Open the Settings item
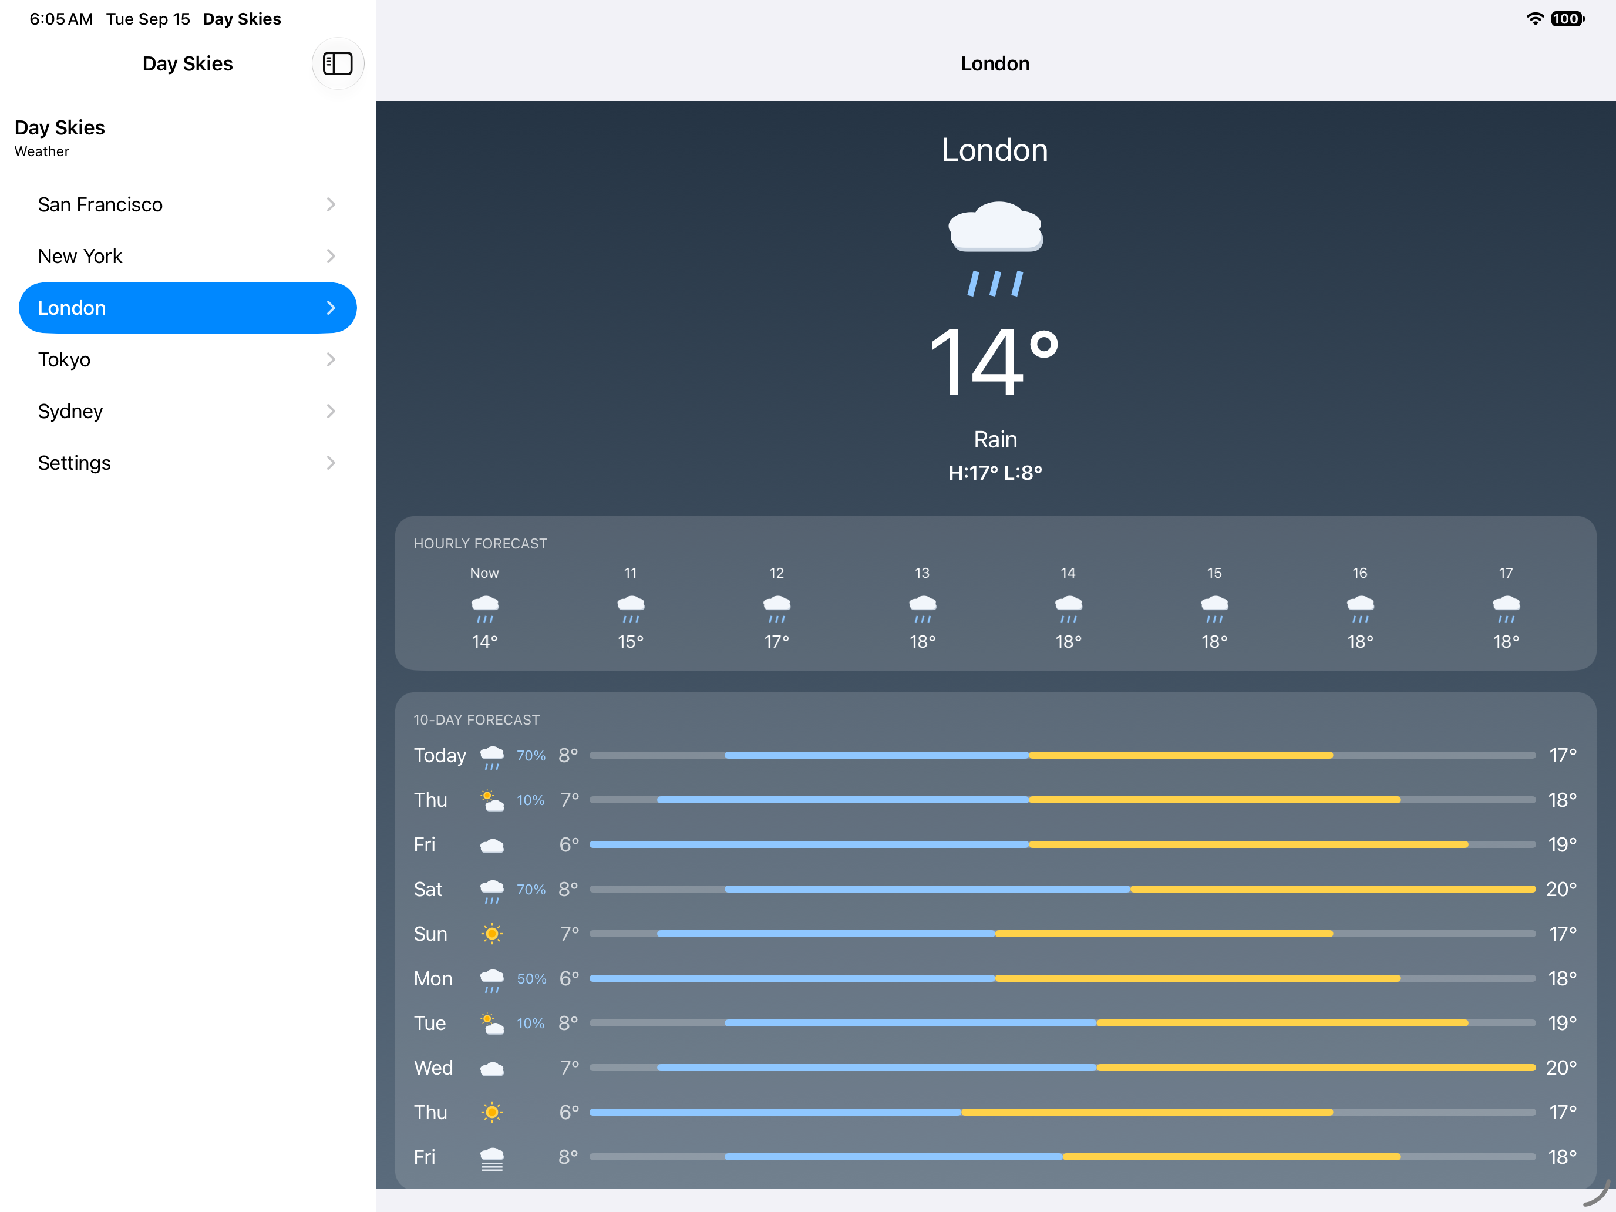Viewport: 1616px width, 1212px height. [188, 463]
